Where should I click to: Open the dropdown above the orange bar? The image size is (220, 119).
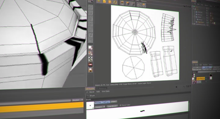tap(77, 100)
